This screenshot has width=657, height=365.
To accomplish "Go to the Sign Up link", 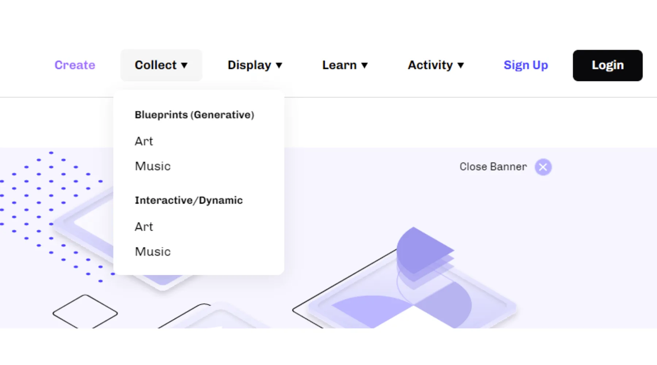I will (x=526, y=65).
